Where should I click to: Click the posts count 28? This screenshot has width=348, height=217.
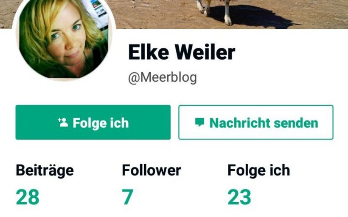(28, 197)
